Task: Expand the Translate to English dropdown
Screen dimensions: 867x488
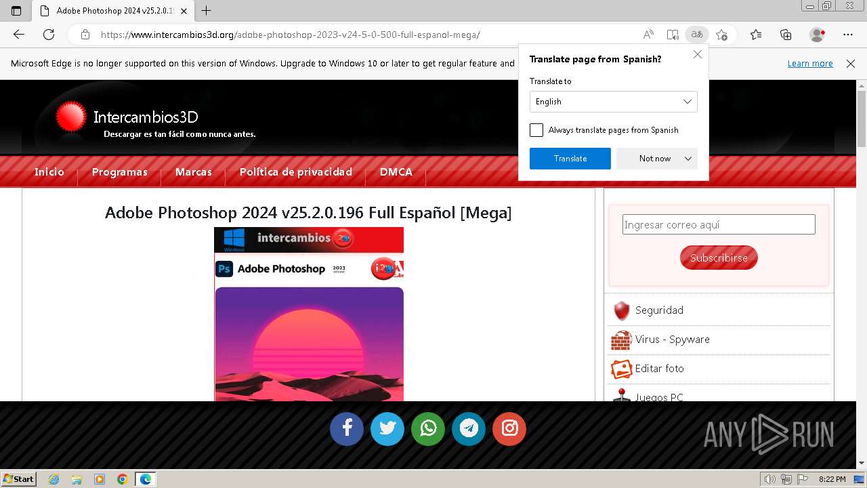Action: click(614, 102)
